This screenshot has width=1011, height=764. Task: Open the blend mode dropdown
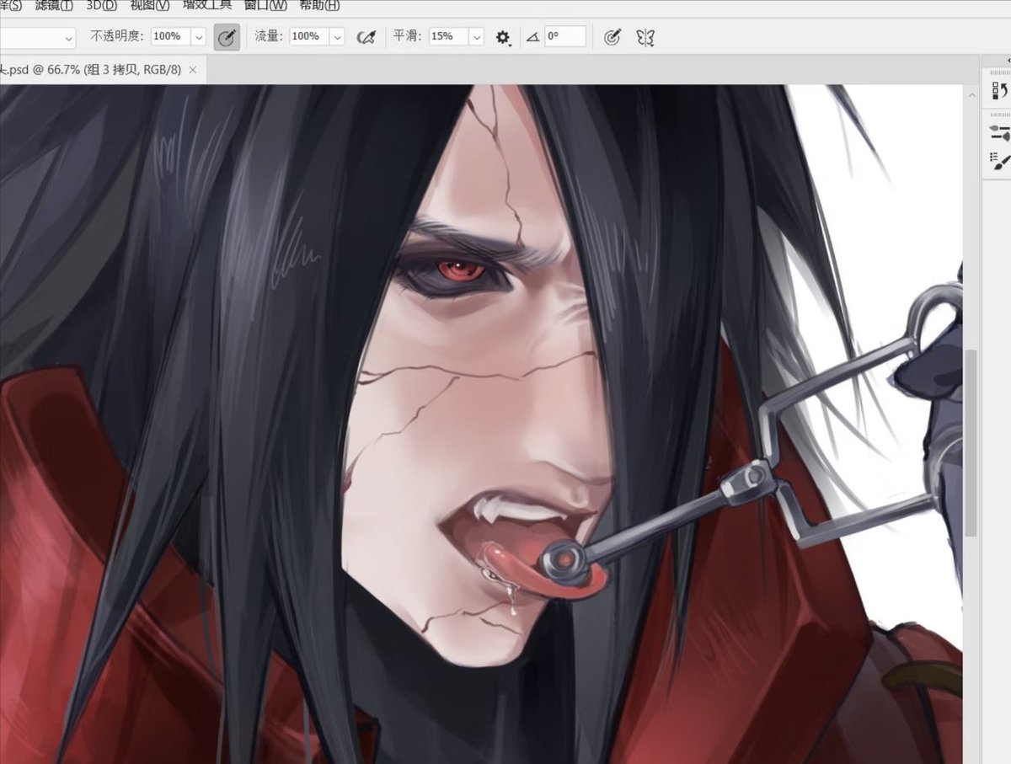[38, 38]
